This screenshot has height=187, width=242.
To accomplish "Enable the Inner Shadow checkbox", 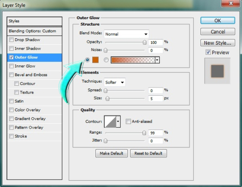I will (x=11, y=48).
